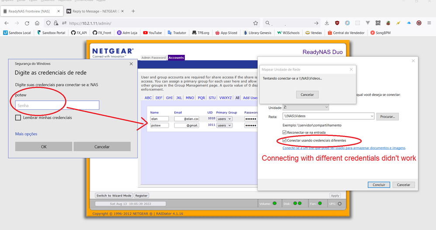Click the Volume status LED indicator
This screenshot has width=436, height=230.
click(274, 203)
